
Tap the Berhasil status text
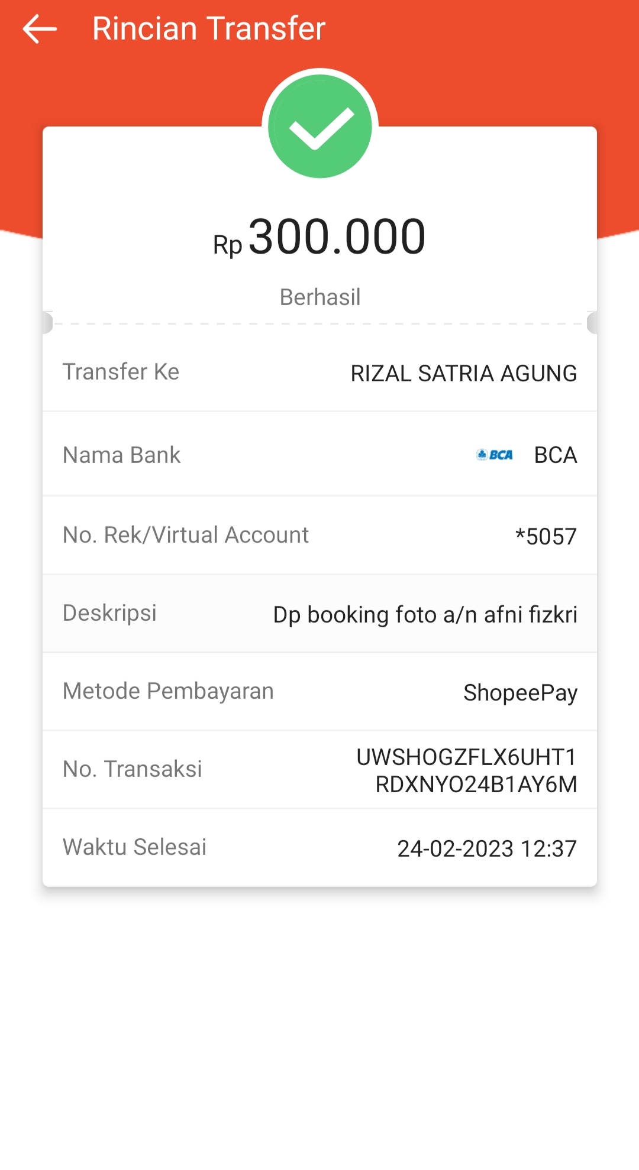(x=320, y=297)
